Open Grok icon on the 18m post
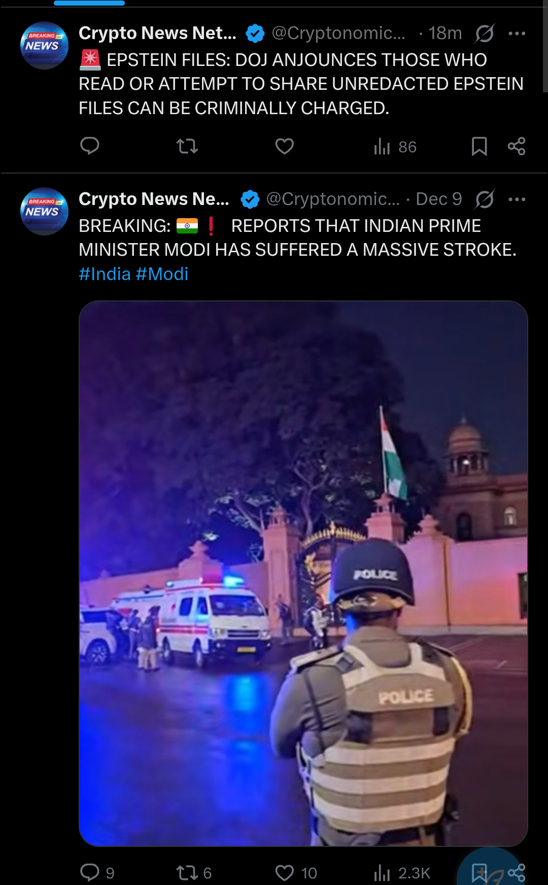 click(x=485, y=33)
